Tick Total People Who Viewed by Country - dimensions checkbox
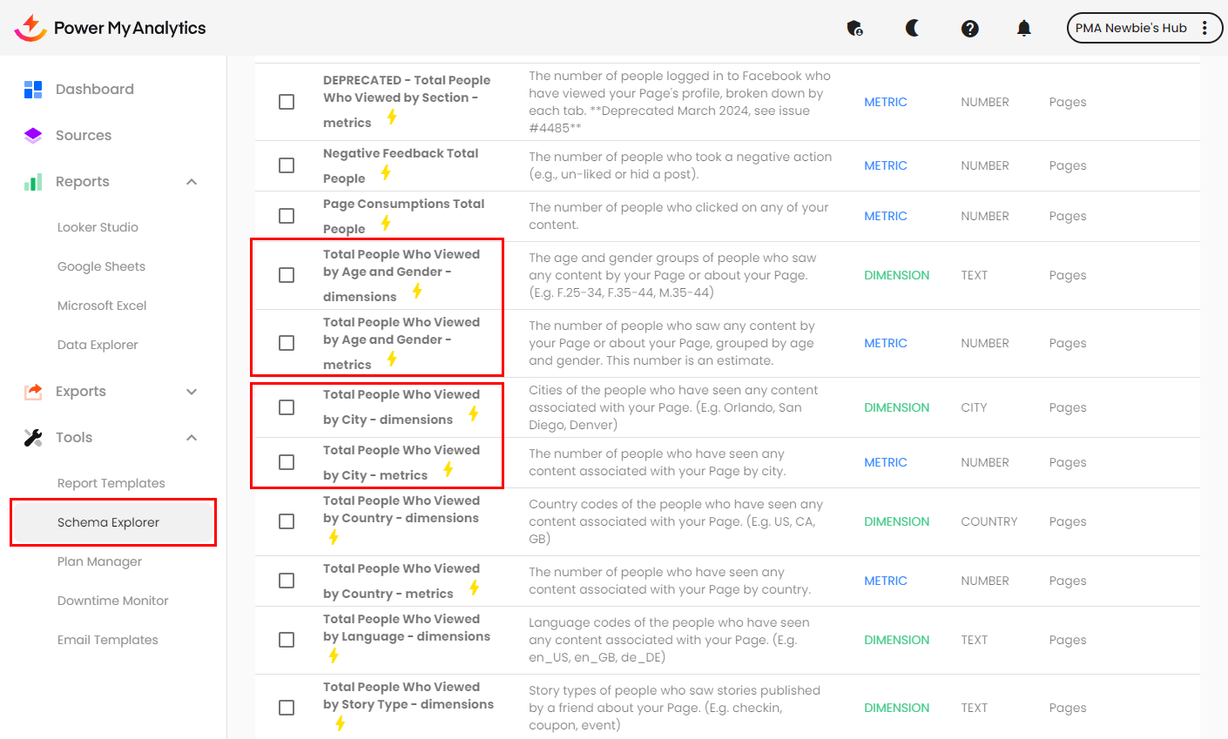 [287, 521]
